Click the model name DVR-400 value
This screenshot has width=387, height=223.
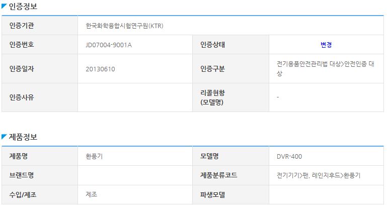289,157
